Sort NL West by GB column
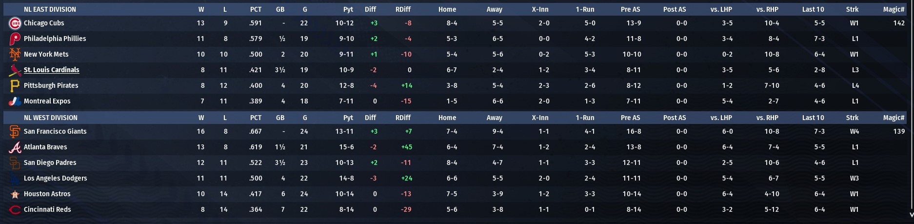The image size is (914, 224). pyautogui.click(x=280, y=118)
